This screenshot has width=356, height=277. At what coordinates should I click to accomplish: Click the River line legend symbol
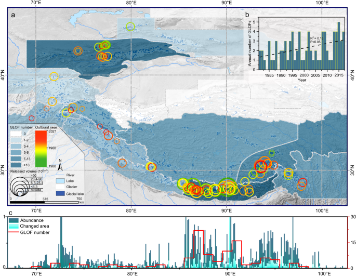(x=61, y=175)
